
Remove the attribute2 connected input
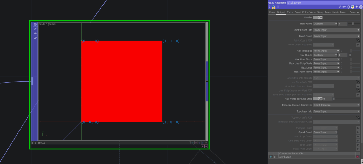[x=357, y=157]
